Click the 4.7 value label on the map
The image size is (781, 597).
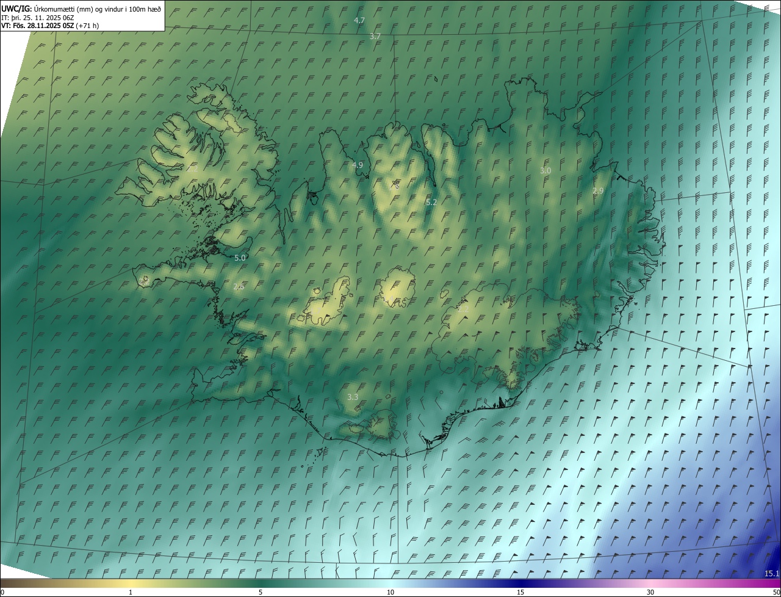point(359,21)
